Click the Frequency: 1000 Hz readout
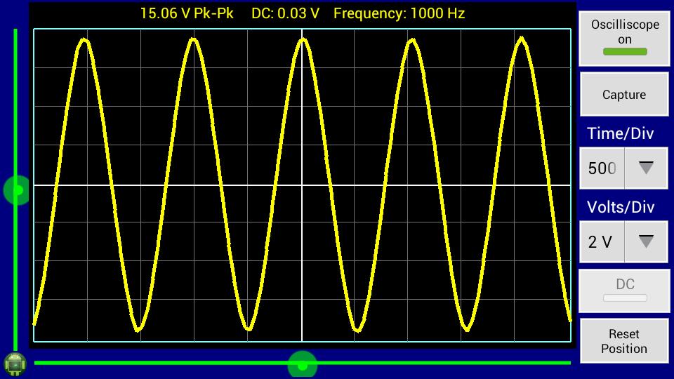This screenshot has height=379, width=674. [x=399, y=13]
